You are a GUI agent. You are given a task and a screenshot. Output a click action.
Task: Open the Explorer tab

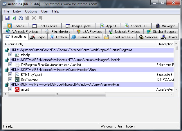pos(59,37)
